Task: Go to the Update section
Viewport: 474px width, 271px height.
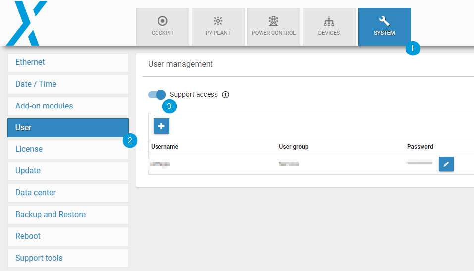Action: 68,171
